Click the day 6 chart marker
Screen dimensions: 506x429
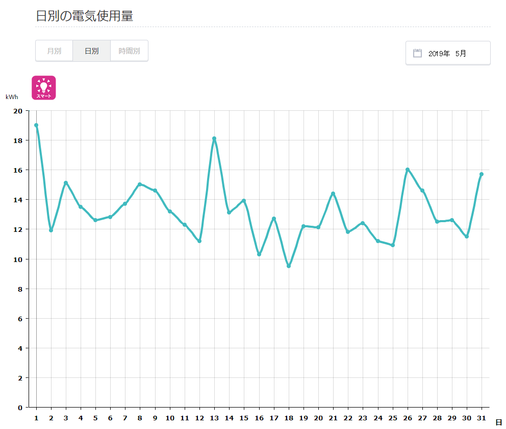[x=110, y=217]
